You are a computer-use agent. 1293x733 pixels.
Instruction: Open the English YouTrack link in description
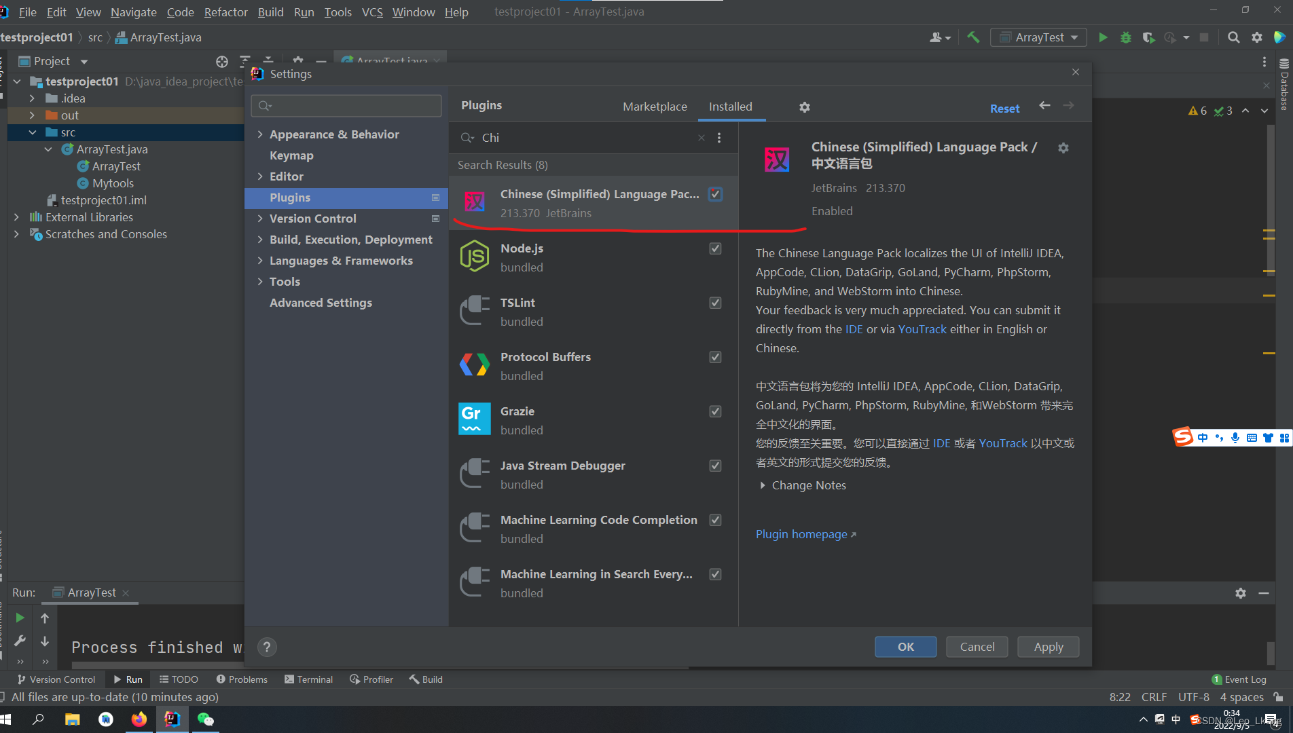922,329
